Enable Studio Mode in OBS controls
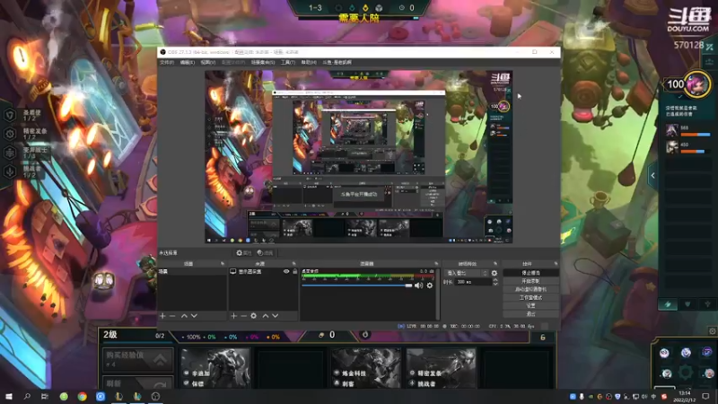Viewport: 718px width, 404px height. [530, 298]
